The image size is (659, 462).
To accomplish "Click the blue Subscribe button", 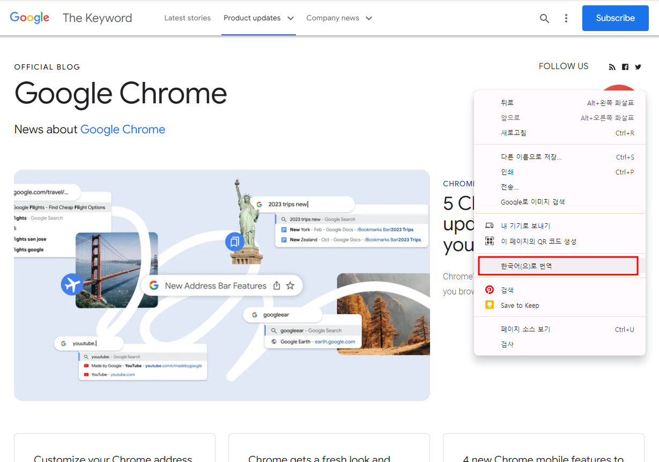I will [615, 18].
